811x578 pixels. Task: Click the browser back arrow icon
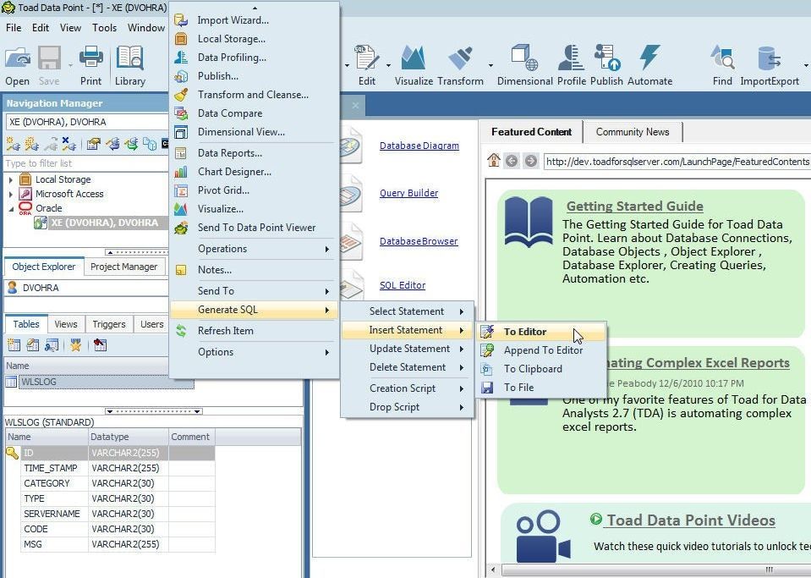click(x=512, y=161)
